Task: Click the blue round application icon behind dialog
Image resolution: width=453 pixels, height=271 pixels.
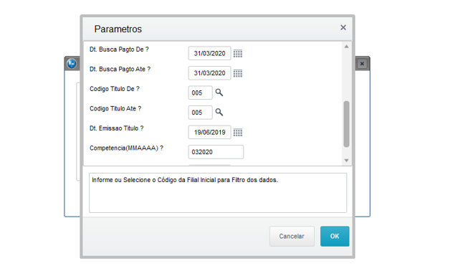Action: click(x=72, y=63)
